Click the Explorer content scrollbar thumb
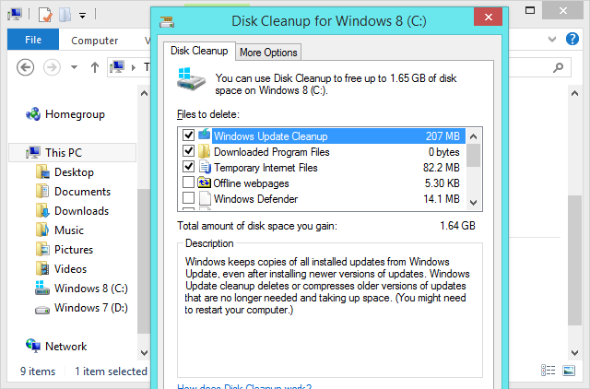This screenshot has width=590, height=389. (574, 260)
